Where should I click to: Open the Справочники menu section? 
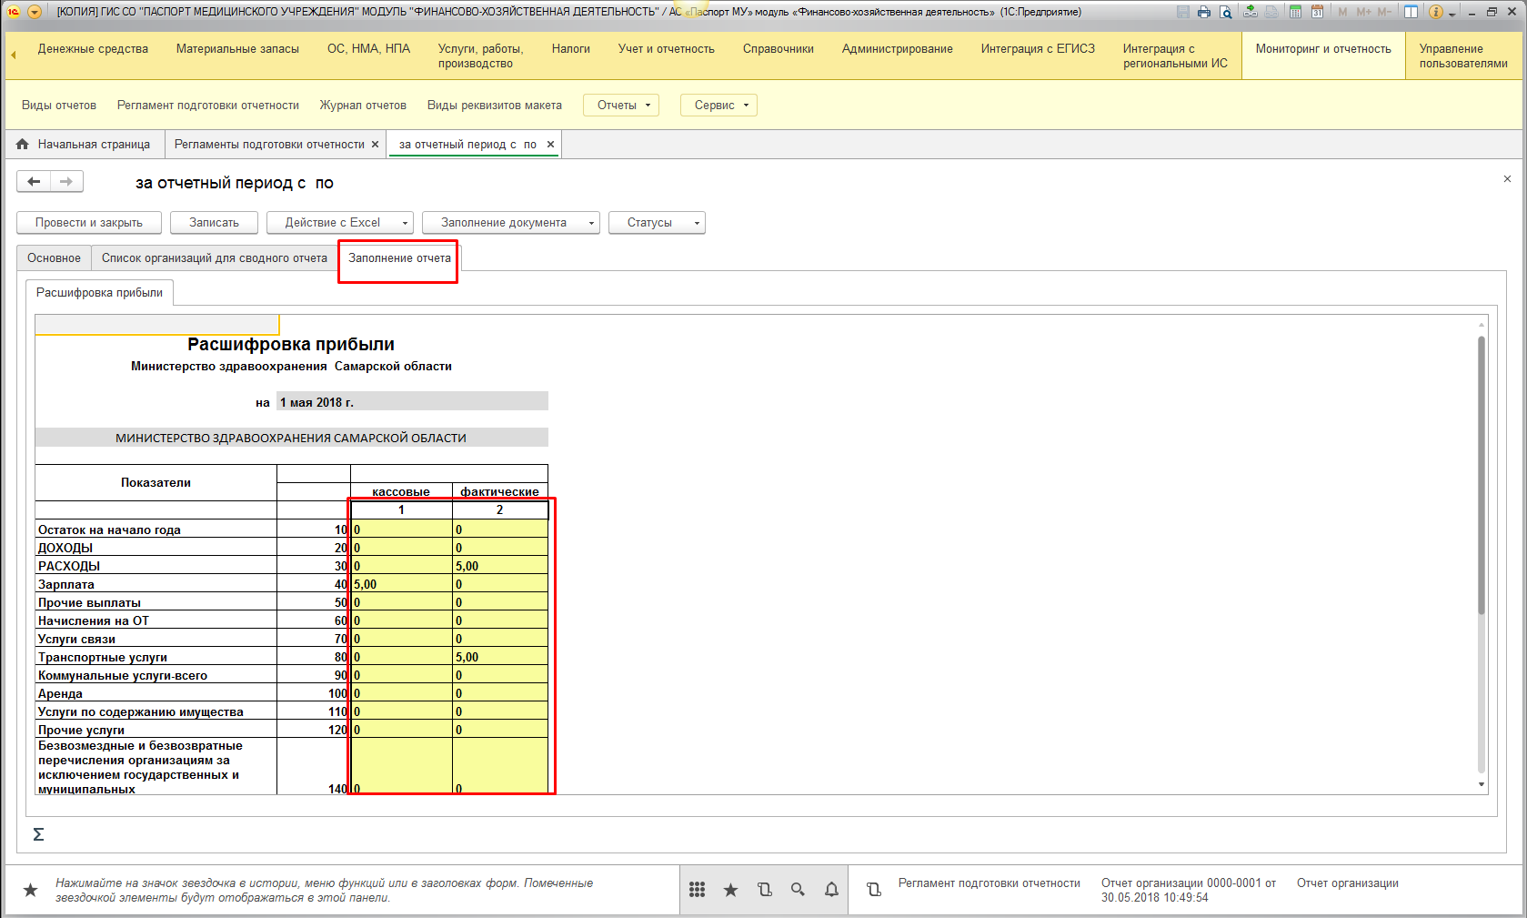point(778,49)
